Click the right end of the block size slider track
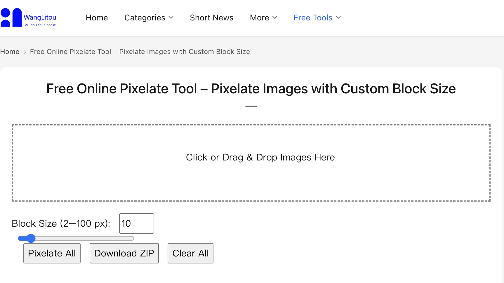Viewport: 504px width, 283px height. point(132,238)
